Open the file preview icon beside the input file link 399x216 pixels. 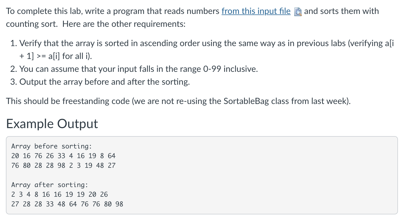pos(298,12)
